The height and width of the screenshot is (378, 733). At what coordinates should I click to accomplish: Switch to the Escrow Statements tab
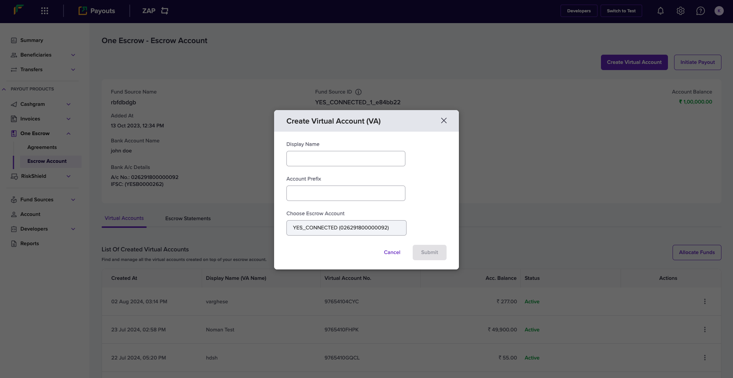pyautogui.click(x=188, y=219)
